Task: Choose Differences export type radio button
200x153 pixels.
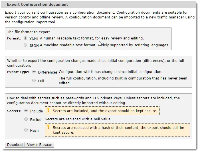Action: [34, 72]
